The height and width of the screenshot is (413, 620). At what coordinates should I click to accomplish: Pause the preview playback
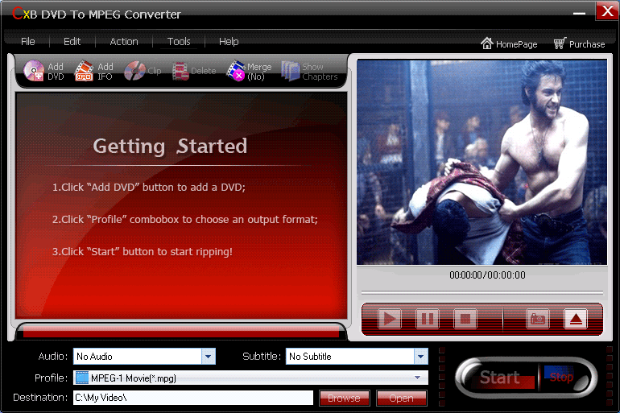pyautogui.click(x=428, y=319)
